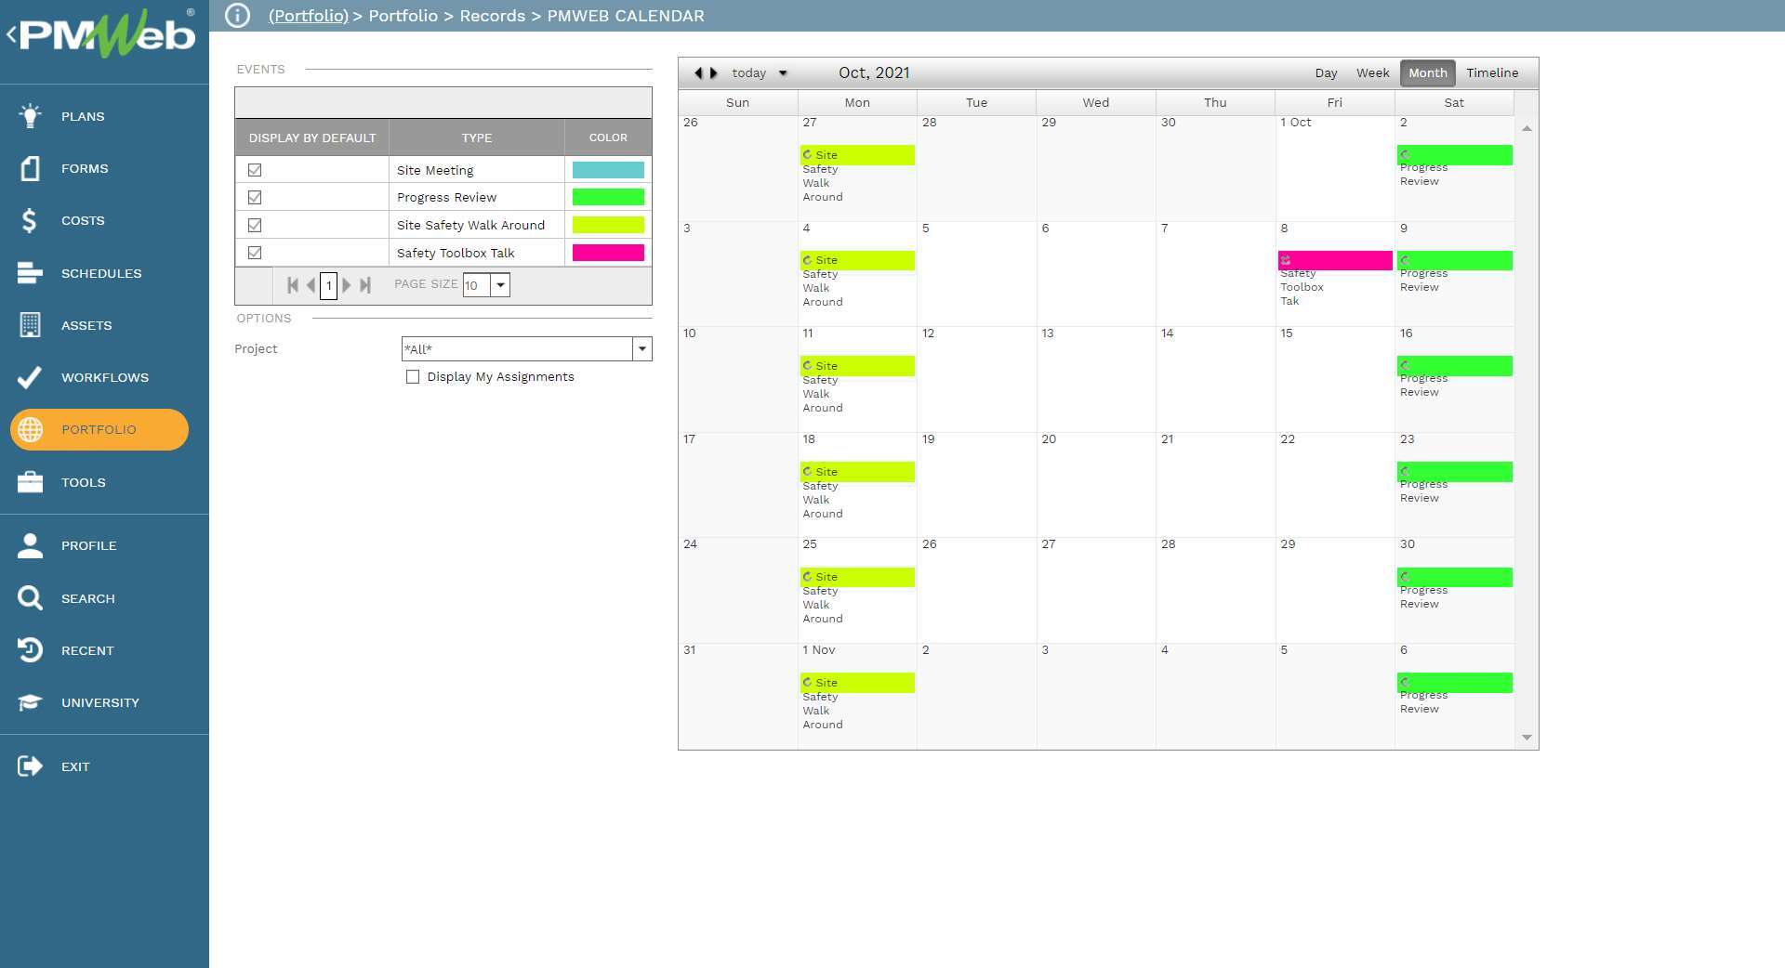Open the Workflows checkmark icon
1785x968 pixels.
pyautogui.click(x=30, y=377)
